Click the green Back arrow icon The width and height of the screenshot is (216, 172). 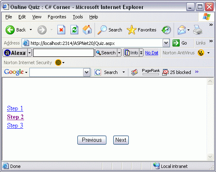pyautogui.click(x=10, y=30)
